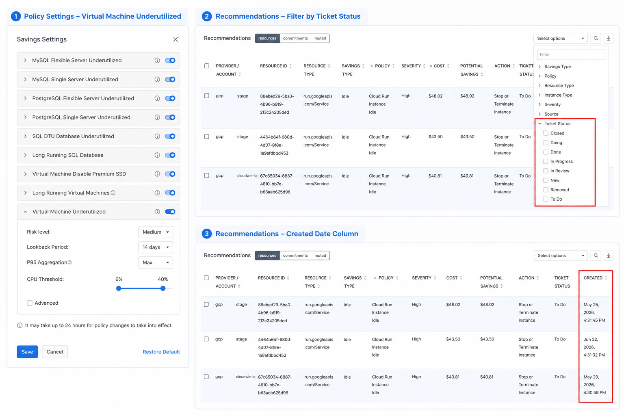This screenshot has width=624, height=416.
Task: Click the Save button
Action: (27, 352)
